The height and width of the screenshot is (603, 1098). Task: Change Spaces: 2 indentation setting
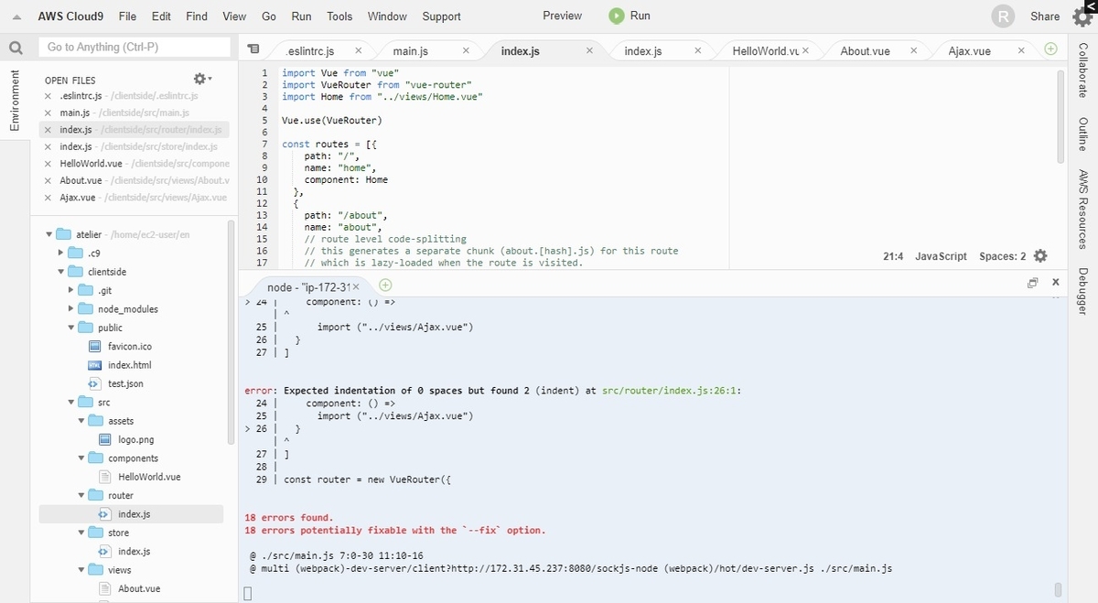[1002, 256]
